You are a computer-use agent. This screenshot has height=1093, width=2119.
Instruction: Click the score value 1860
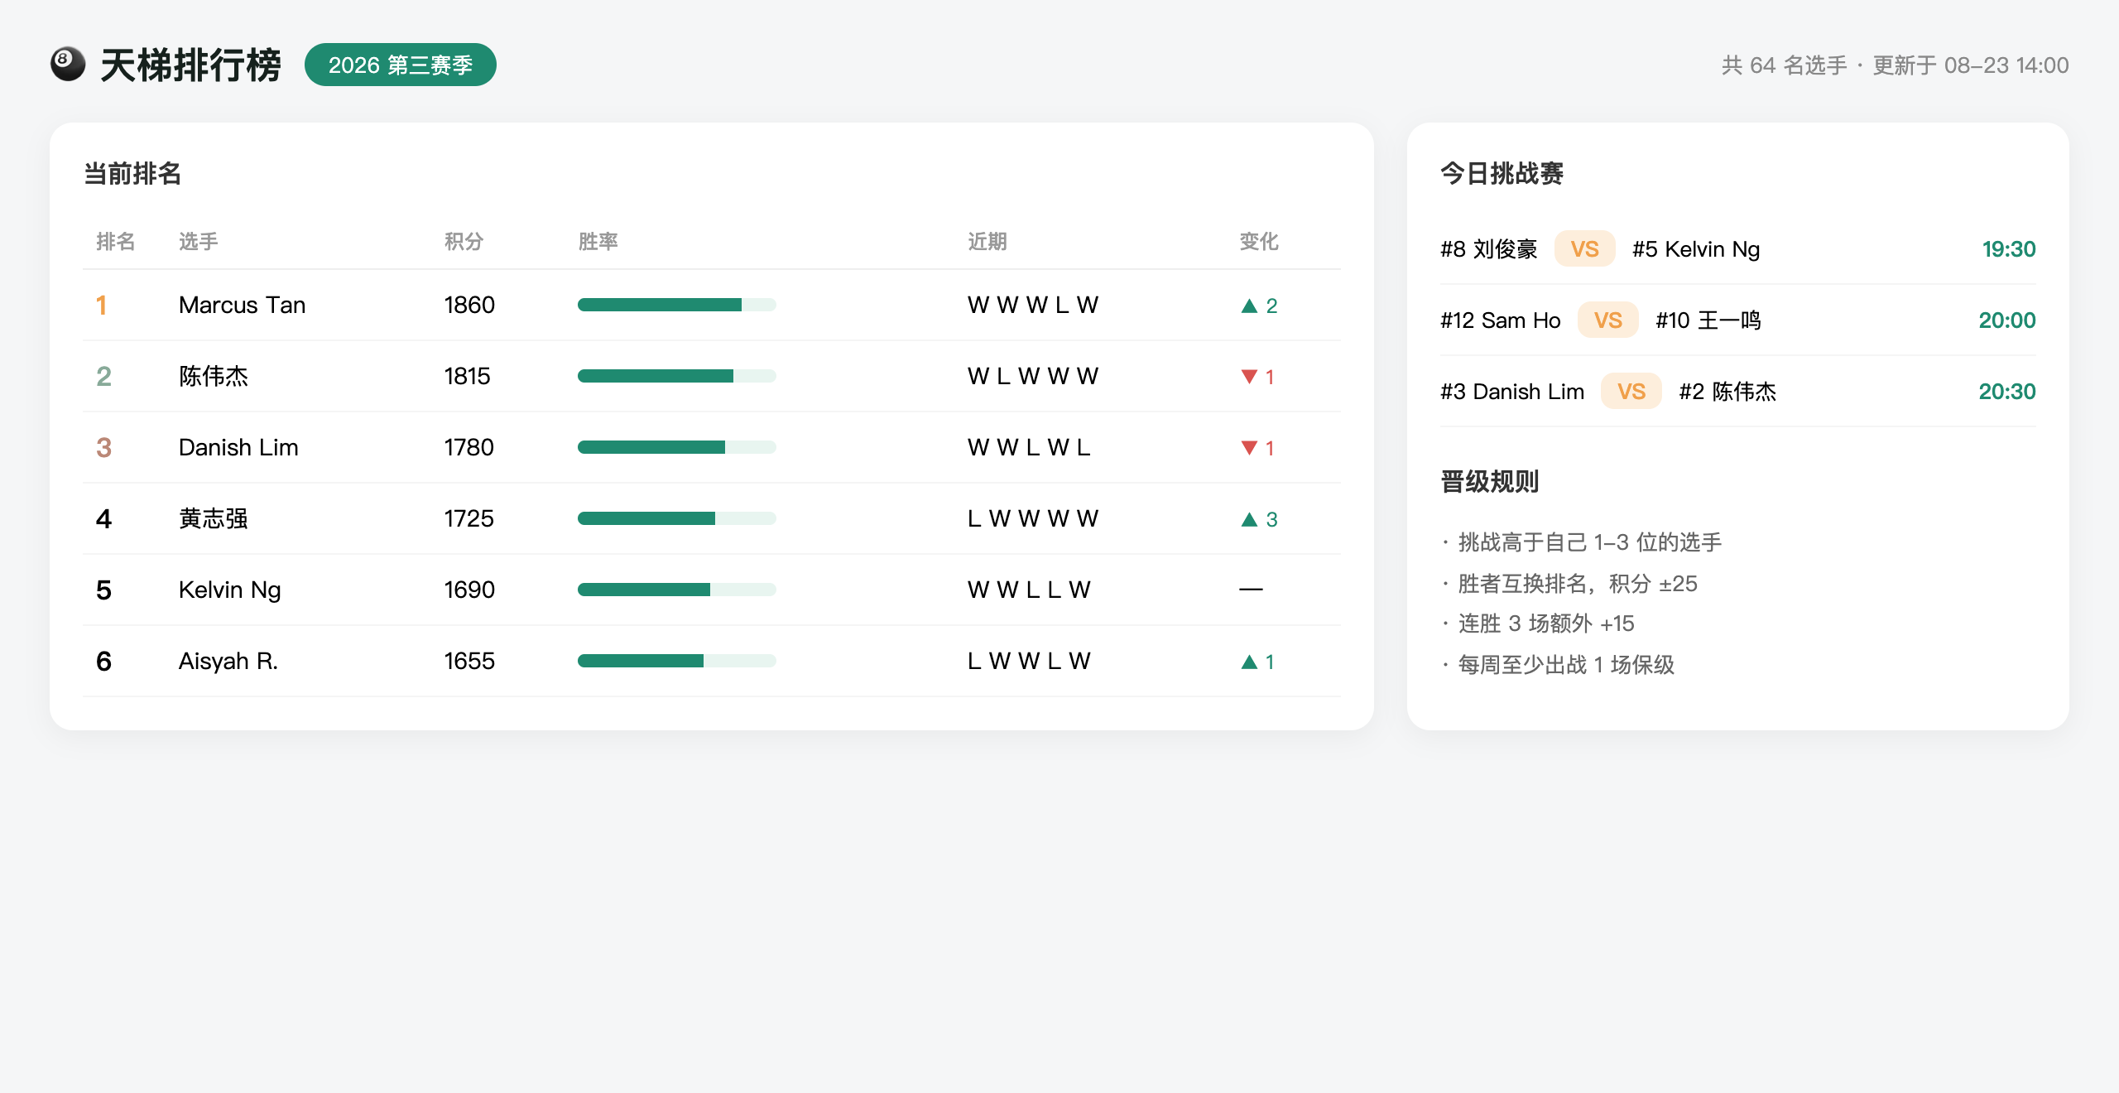click(469, 305)
